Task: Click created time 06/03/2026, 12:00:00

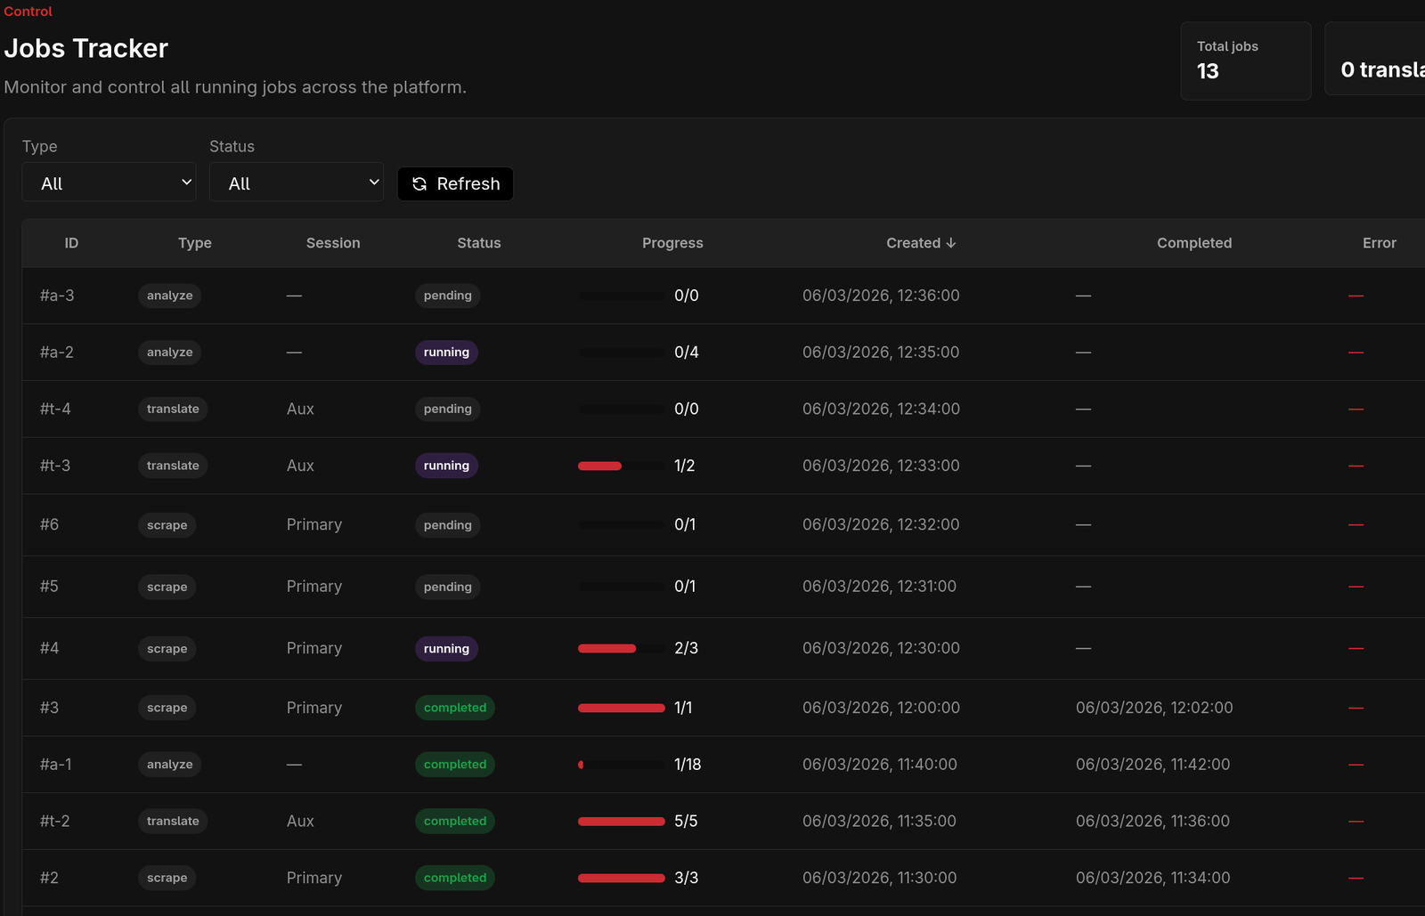Action: point(881,708)
